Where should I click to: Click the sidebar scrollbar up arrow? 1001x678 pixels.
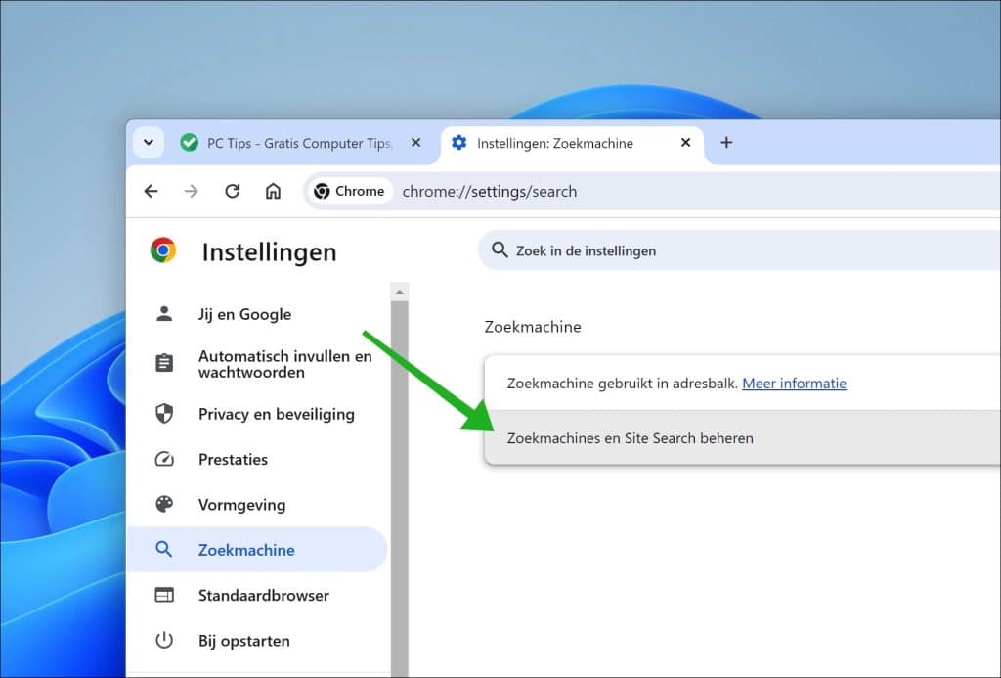coord(400,292)
